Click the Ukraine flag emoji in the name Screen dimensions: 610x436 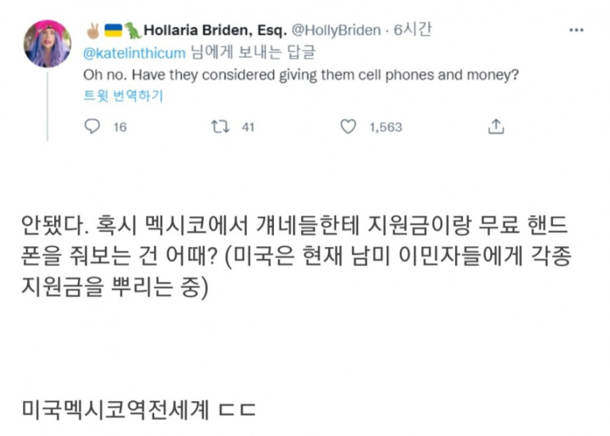113,30
